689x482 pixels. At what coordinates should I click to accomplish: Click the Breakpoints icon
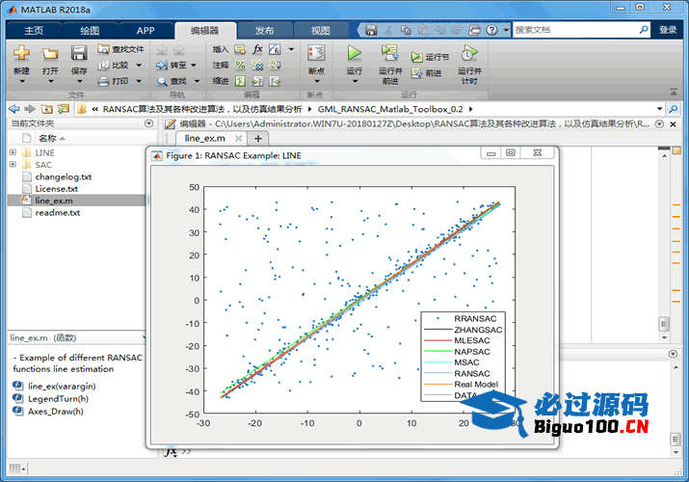pyautogui.click(x=316, y=53)
